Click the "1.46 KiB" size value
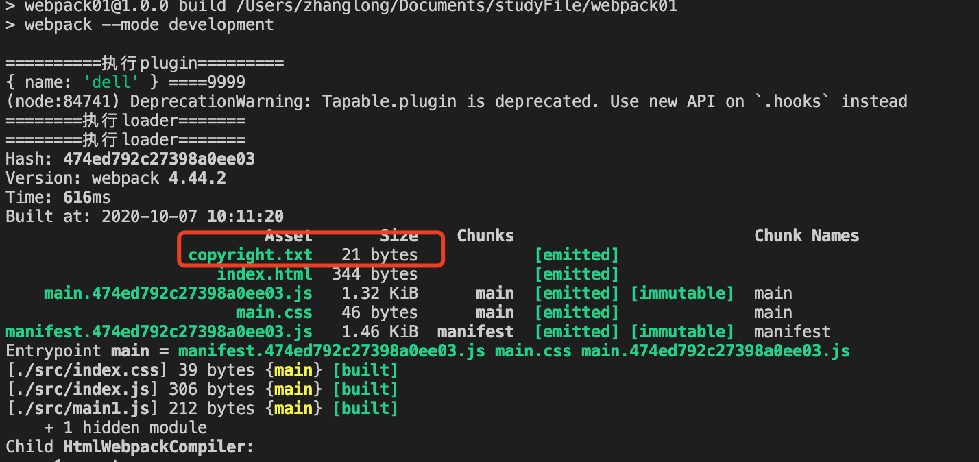The height and width of the screenshot is (462, 979). 380,332
